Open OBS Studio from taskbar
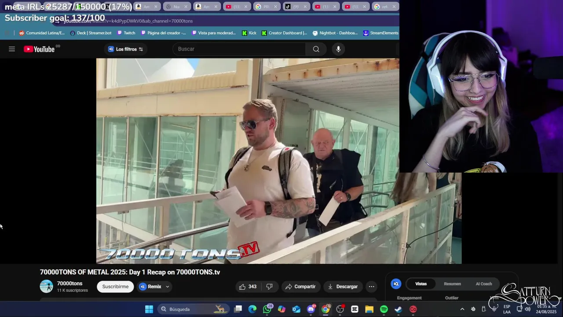 coord(340,309)
